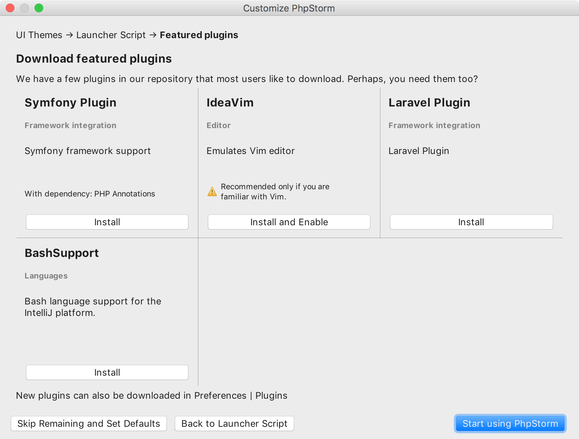Minimize the window with the yellow button

pyautogui.click(x=24, y=8)
